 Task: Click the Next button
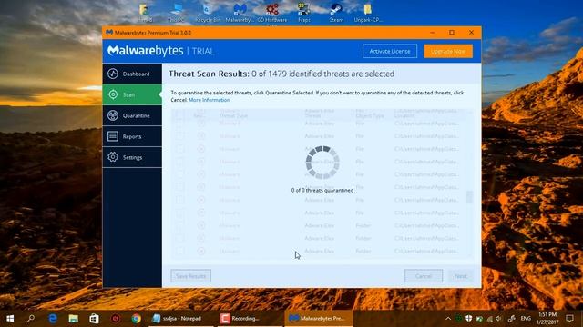click(460, 276)
